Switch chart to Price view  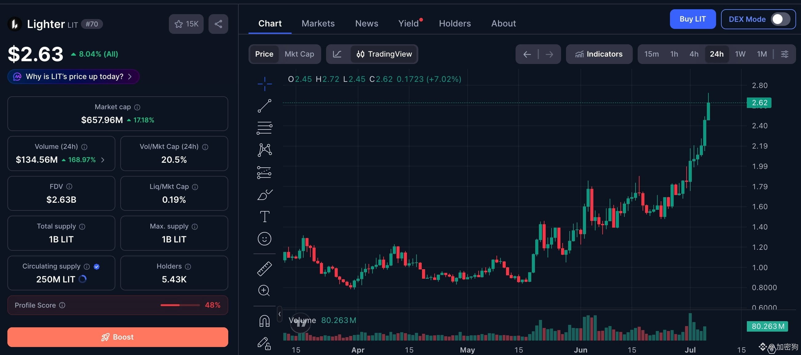(x=264, y=54)
